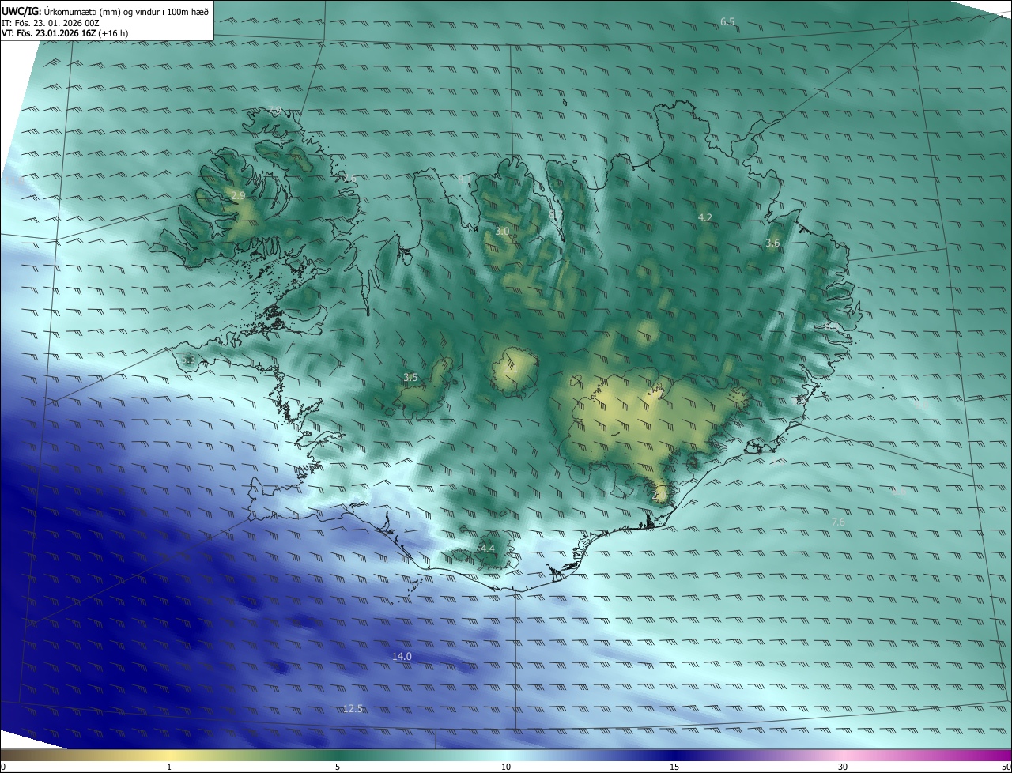
Task: Click the 10 tick label on the colorbar
Action: (x=506, y=767)
